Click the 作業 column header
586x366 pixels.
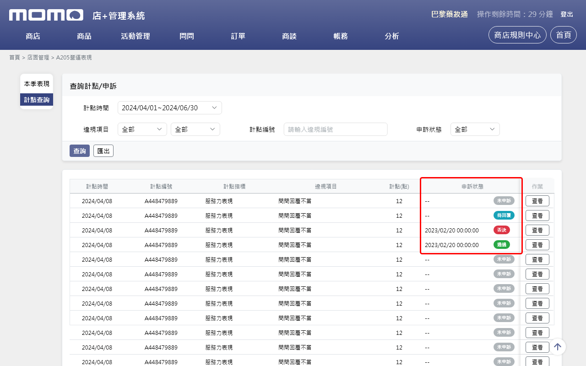[537, 187]
